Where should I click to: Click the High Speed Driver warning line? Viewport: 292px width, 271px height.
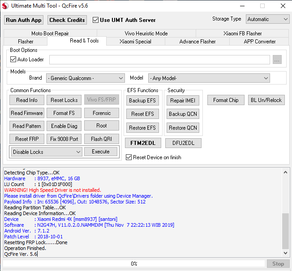pos(53,190)
